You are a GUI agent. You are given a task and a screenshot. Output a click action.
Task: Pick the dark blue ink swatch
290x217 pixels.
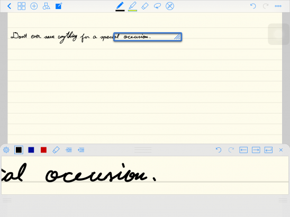(31, 150)
